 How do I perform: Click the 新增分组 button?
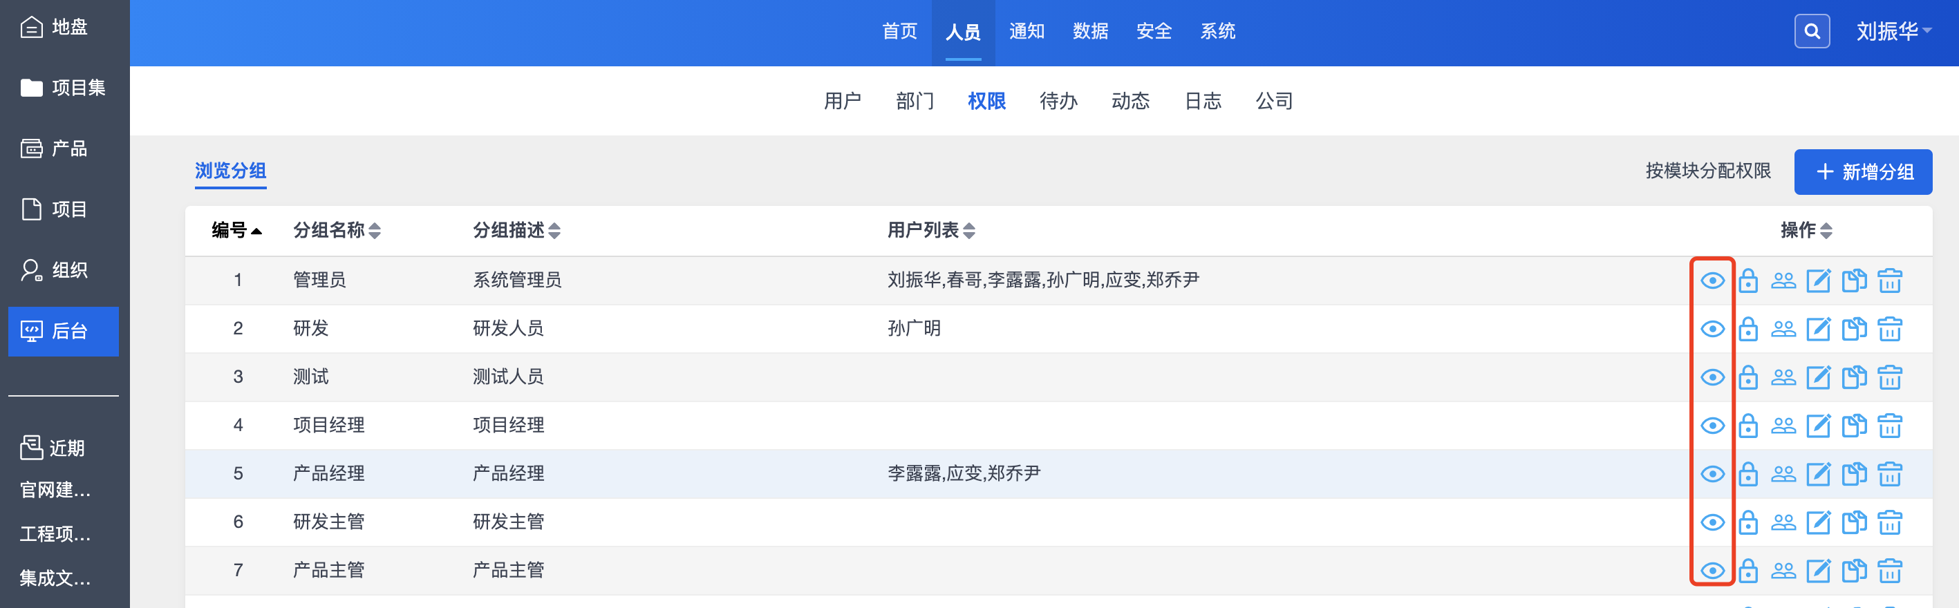pyautogui.click(x=1862, y=172)
